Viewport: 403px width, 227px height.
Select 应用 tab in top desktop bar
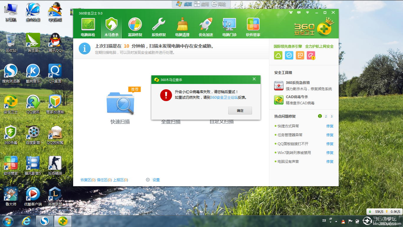tap(201, 4)
